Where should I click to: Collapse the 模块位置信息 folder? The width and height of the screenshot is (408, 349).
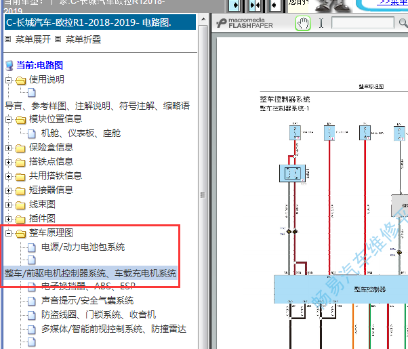[8, 119]
